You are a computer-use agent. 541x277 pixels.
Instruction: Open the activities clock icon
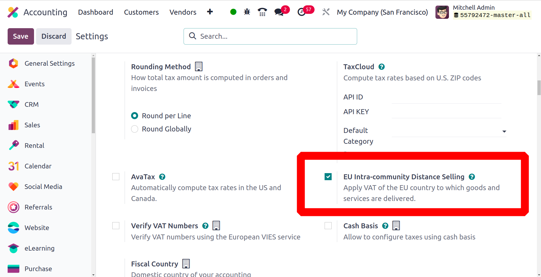[x=301, y=12]
